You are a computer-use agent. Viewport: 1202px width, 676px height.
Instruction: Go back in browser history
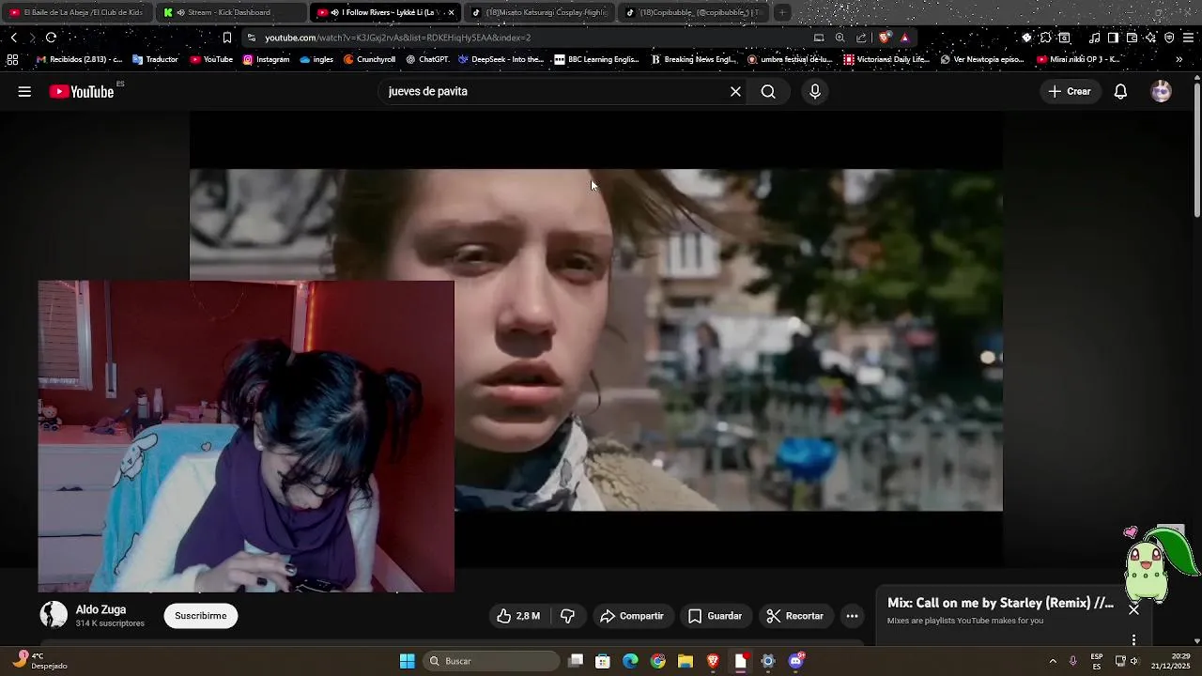click(13, 38)
